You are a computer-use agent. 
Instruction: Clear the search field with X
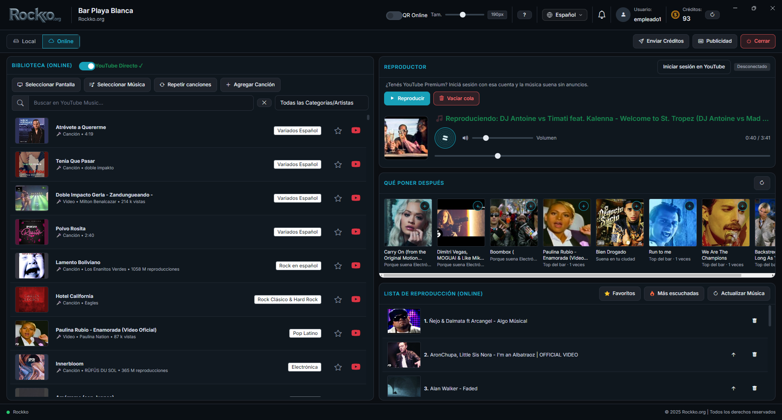pyautogui.click(x=264, y=103)
